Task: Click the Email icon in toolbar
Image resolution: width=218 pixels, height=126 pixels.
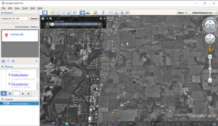Action: [111, 13]
